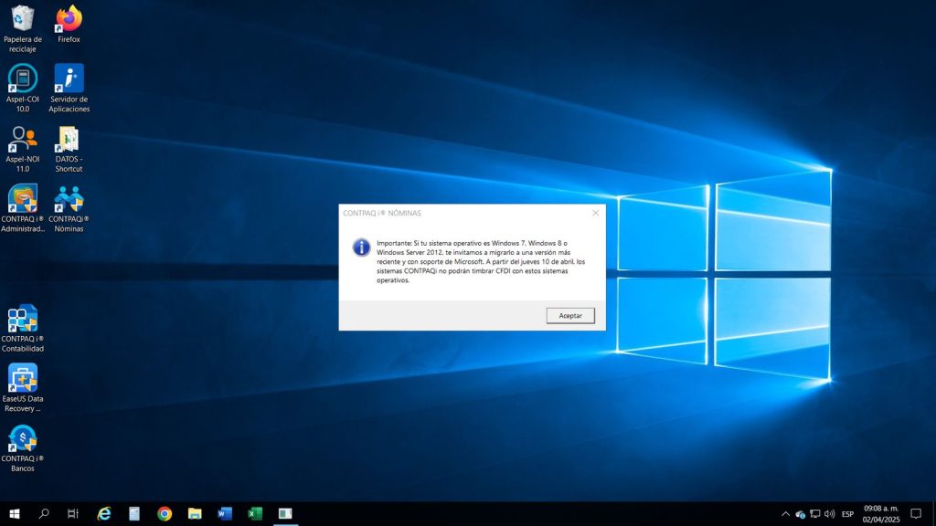936x526 pixels.
Task: Open the OneDrive cloud tray icon
Action: pyautogui.click(x=800, y=514)
